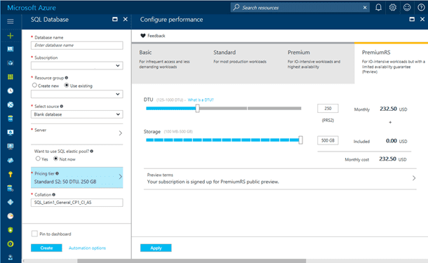Open the gauge Monitor icon in sidebar
Image resolution: width=428 pixels, height=263 pixels.
(x=11, y=216)
